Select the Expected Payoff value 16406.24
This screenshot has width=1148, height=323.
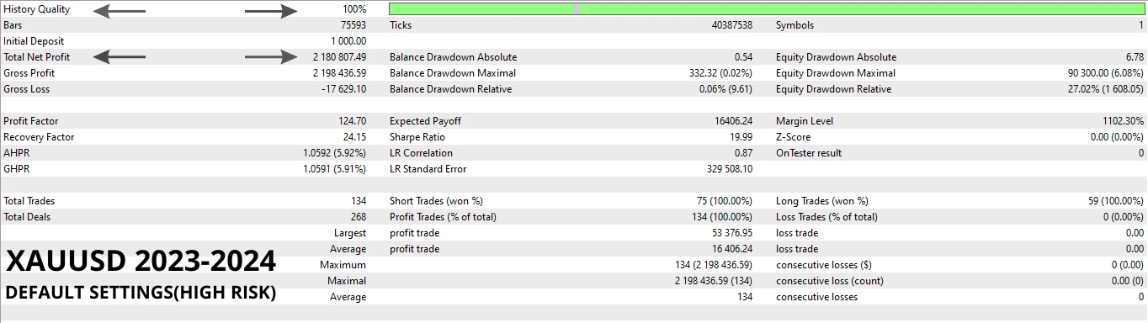coord(734,121)
